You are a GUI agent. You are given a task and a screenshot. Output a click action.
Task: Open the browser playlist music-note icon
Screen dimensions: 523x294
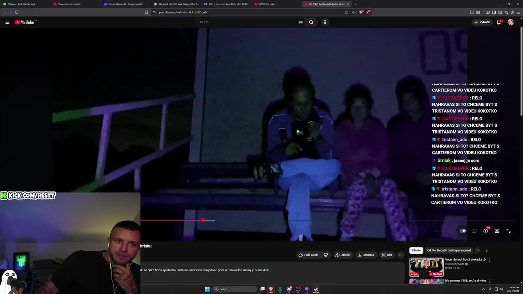tap(488, 12)
